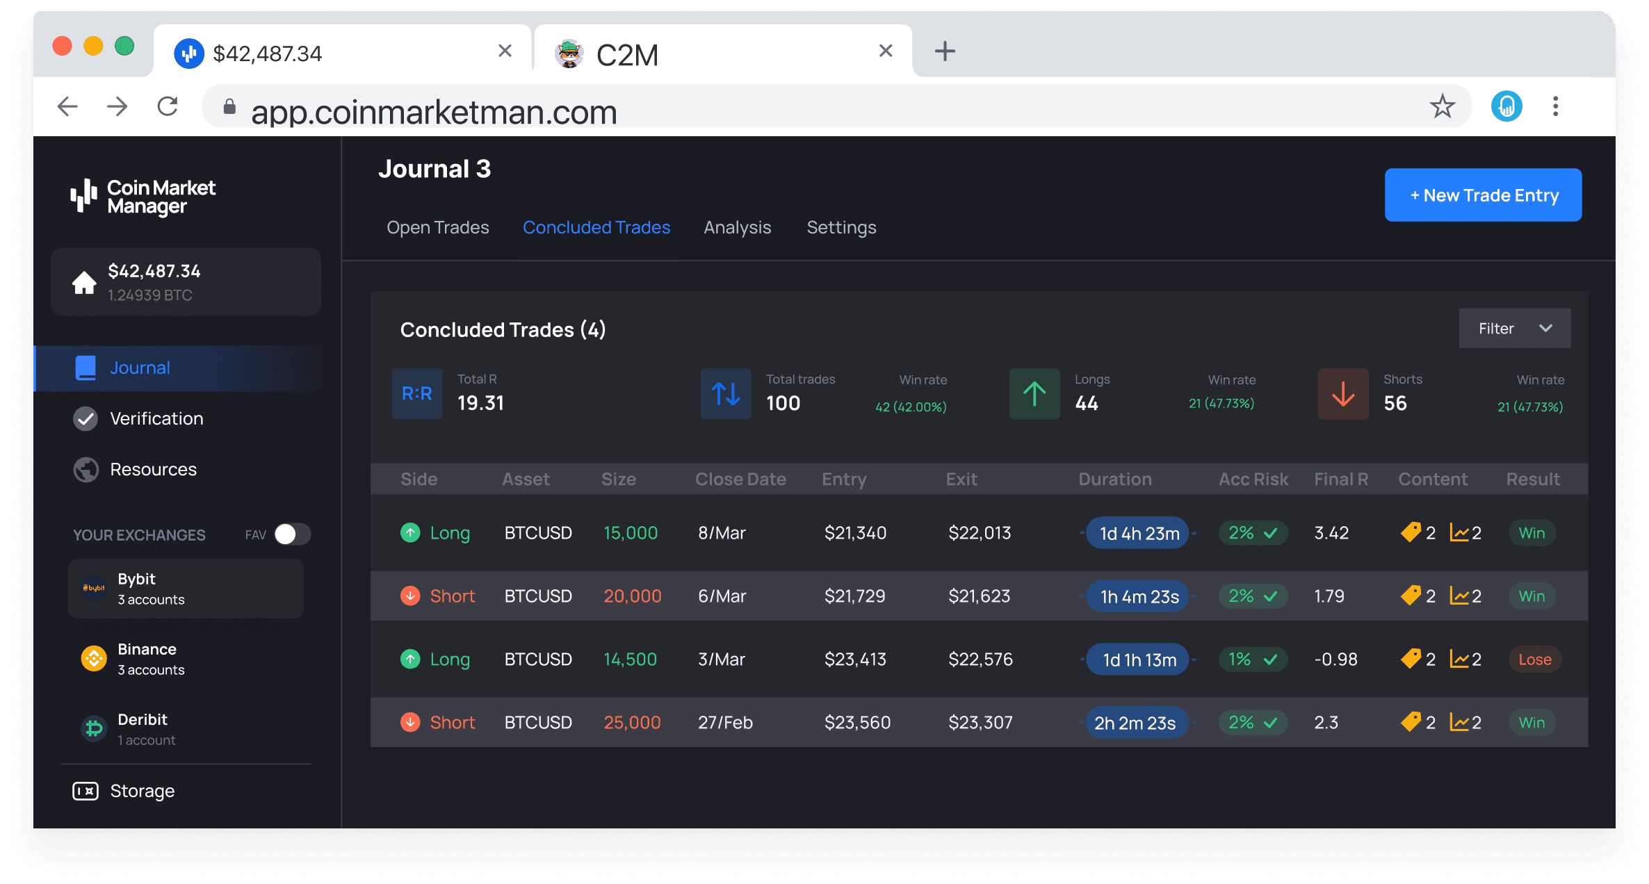Viewport: 1649px width, 884px height.
Task: Switch to the Open Trades tab
Action: [x=437, y=227]
